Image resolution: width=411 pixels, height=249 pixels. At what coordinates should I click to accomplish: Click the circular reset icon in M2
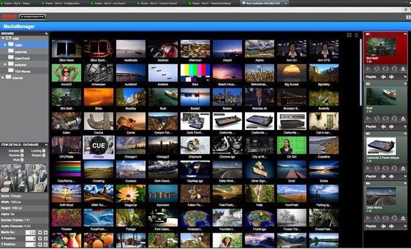tap(394, 118)
